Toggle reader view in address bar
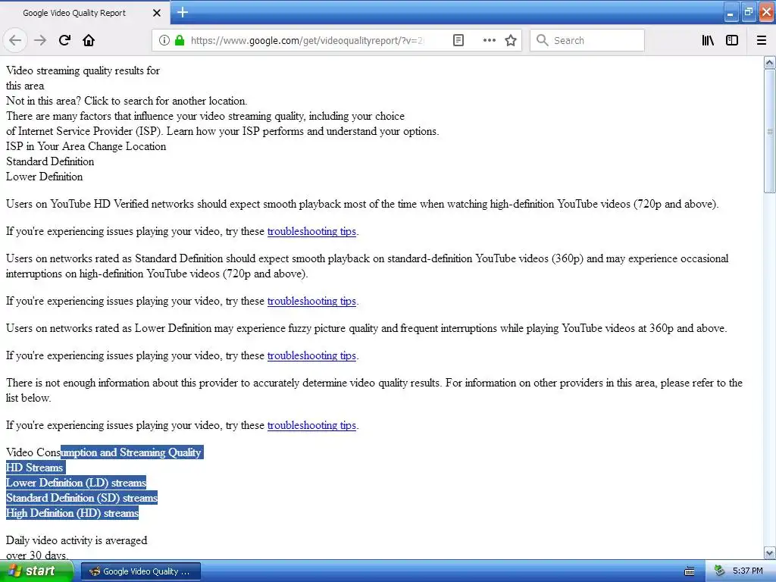776x582 pixels. (458, 40)
